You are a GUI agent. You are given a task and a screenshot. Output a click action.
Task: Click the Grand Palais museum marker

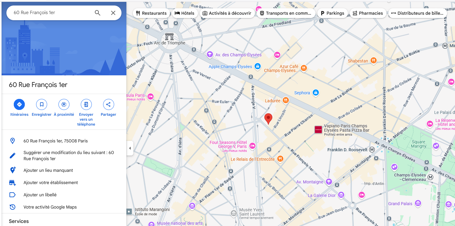point(418,203)
